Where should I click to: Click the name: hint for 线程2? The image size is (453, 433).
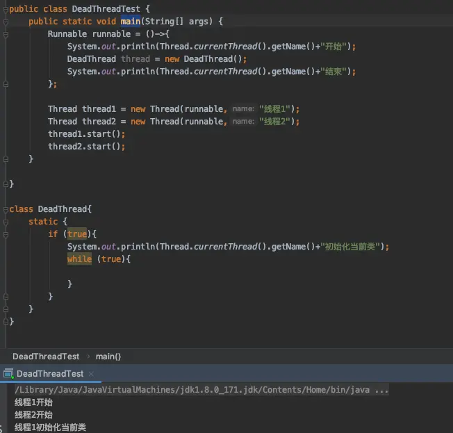[x=243, y=122]
